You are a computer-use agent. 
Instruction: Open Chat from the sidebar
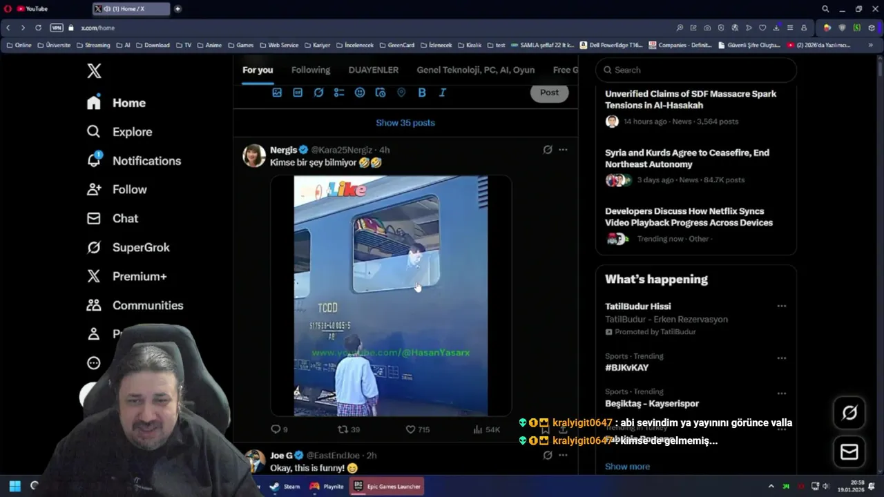(112, 218)
